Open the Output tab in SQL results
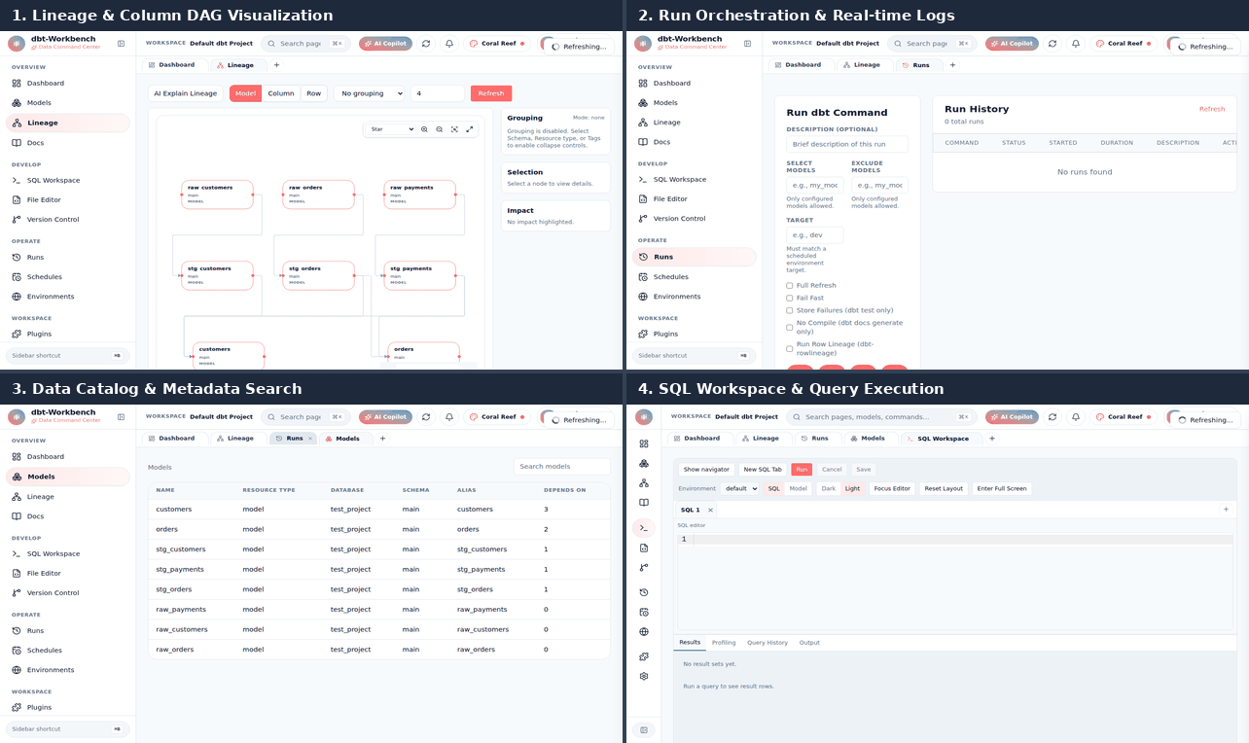 (809, 643)
